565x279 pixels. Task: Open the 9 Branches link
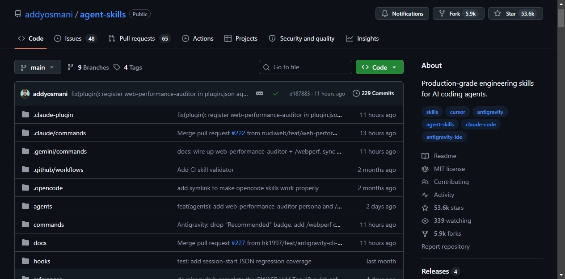(x=89, y=67)
